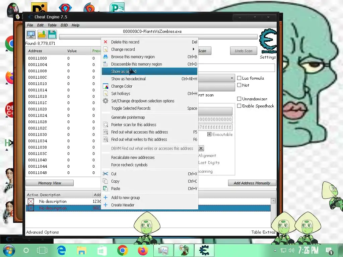Click the Paste clipboard icon
The width and height of the screenshot is (343, 257).
tap(106, 188)
